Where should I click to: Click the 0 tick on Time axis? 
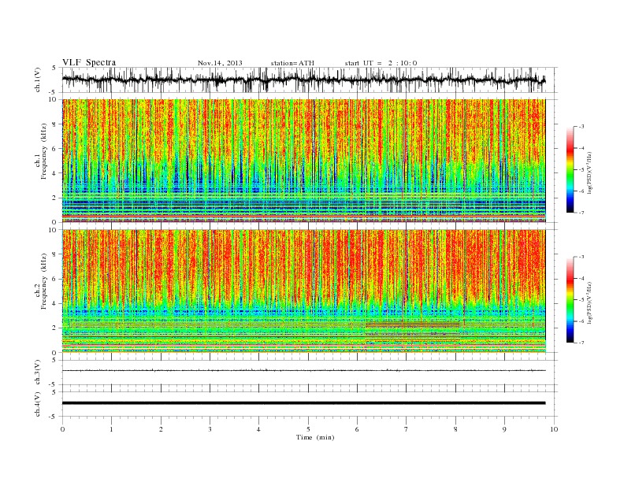pyautogui.click(x=62, y=429)
